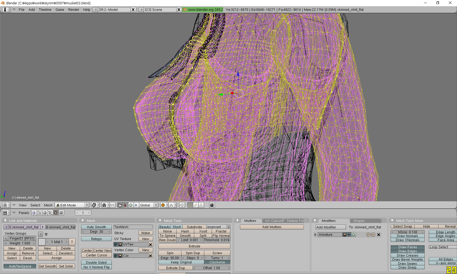The height and width of the screenshot is (274, 457).
Task: Open the SR:2-Model screen selector
Action: 95,9
